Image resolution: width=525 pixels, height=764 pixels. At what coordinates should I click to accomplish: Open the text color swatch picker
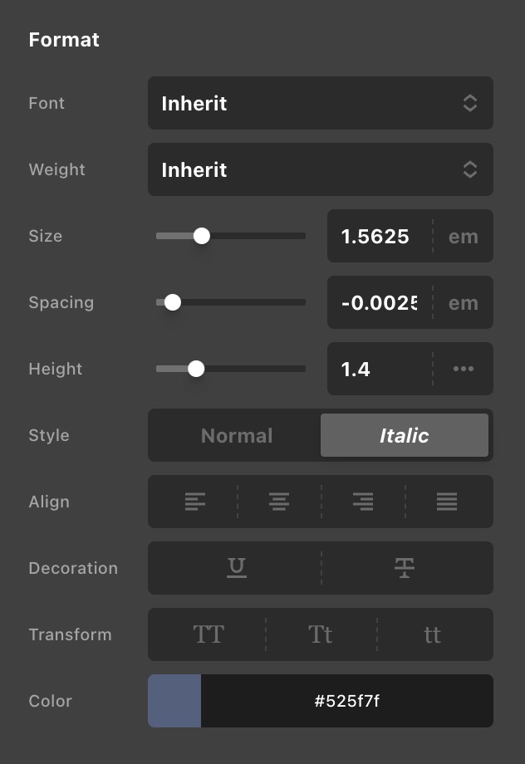pos(174,701)
